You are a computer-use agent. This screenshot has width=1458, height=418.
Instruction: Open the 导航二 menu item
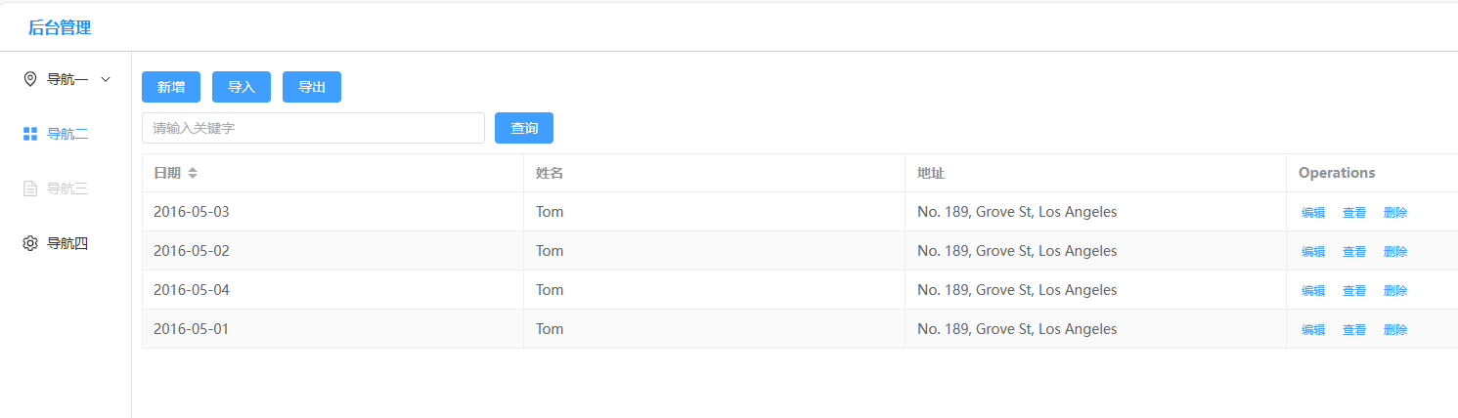click(x=67, y=134)
